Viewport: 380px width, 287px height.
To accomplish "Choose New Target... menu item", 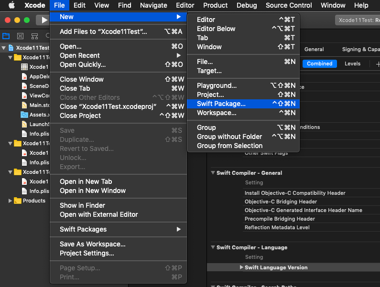I will pyautogui.click(x=243, y=71).
